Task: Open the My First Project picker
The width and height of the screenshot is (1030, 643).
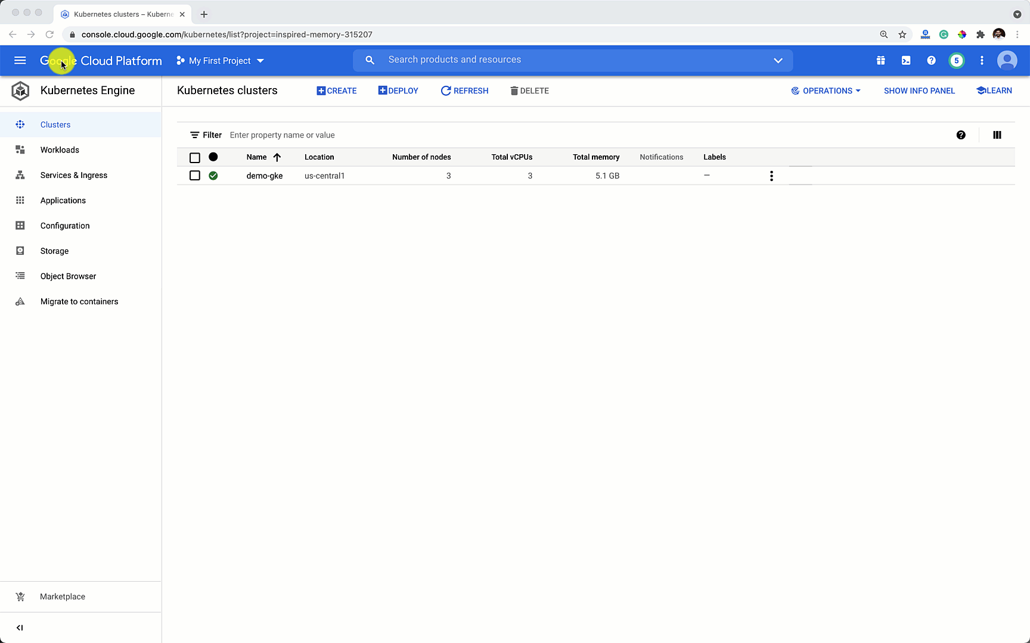Action: pyautogui.click(x=219, y=60)
